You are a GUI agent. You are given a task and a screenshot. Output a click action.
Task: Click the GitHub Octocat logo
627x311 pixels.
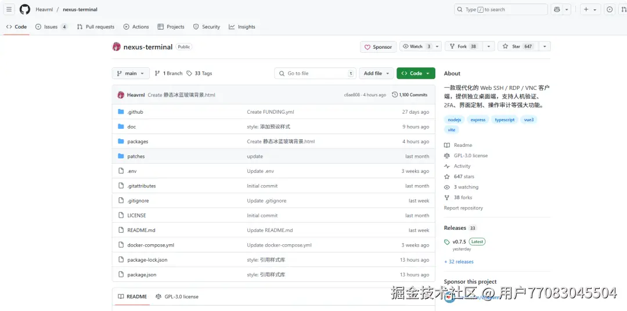25,9
